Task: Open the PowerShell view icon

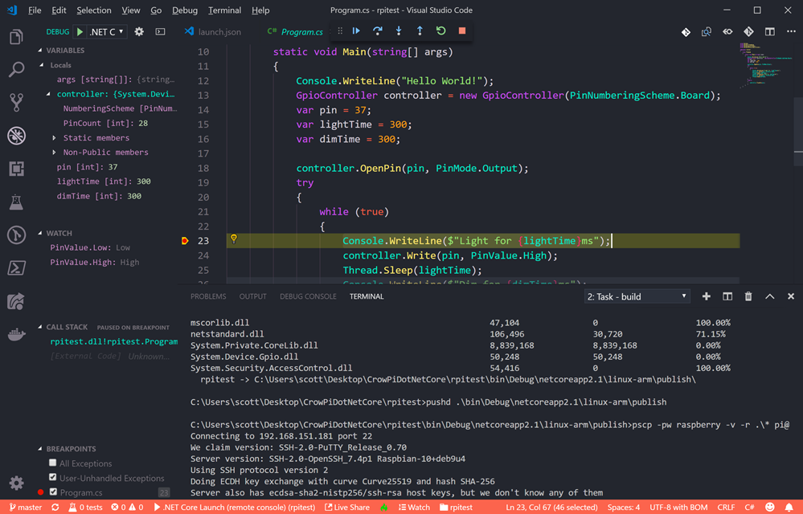Action: 16,268
